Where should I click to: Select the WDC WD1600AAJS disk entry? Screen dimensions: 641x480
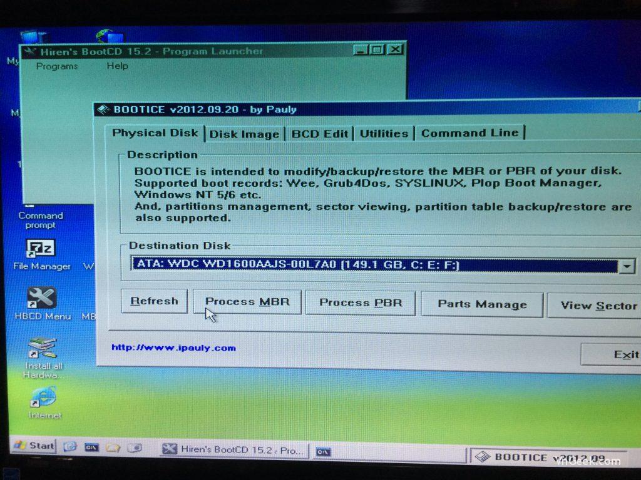coord(374,264)
